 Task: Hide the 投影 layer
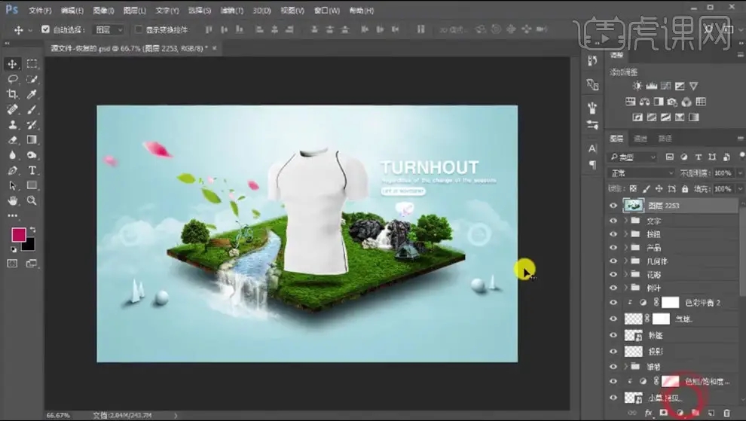(613, 352)
